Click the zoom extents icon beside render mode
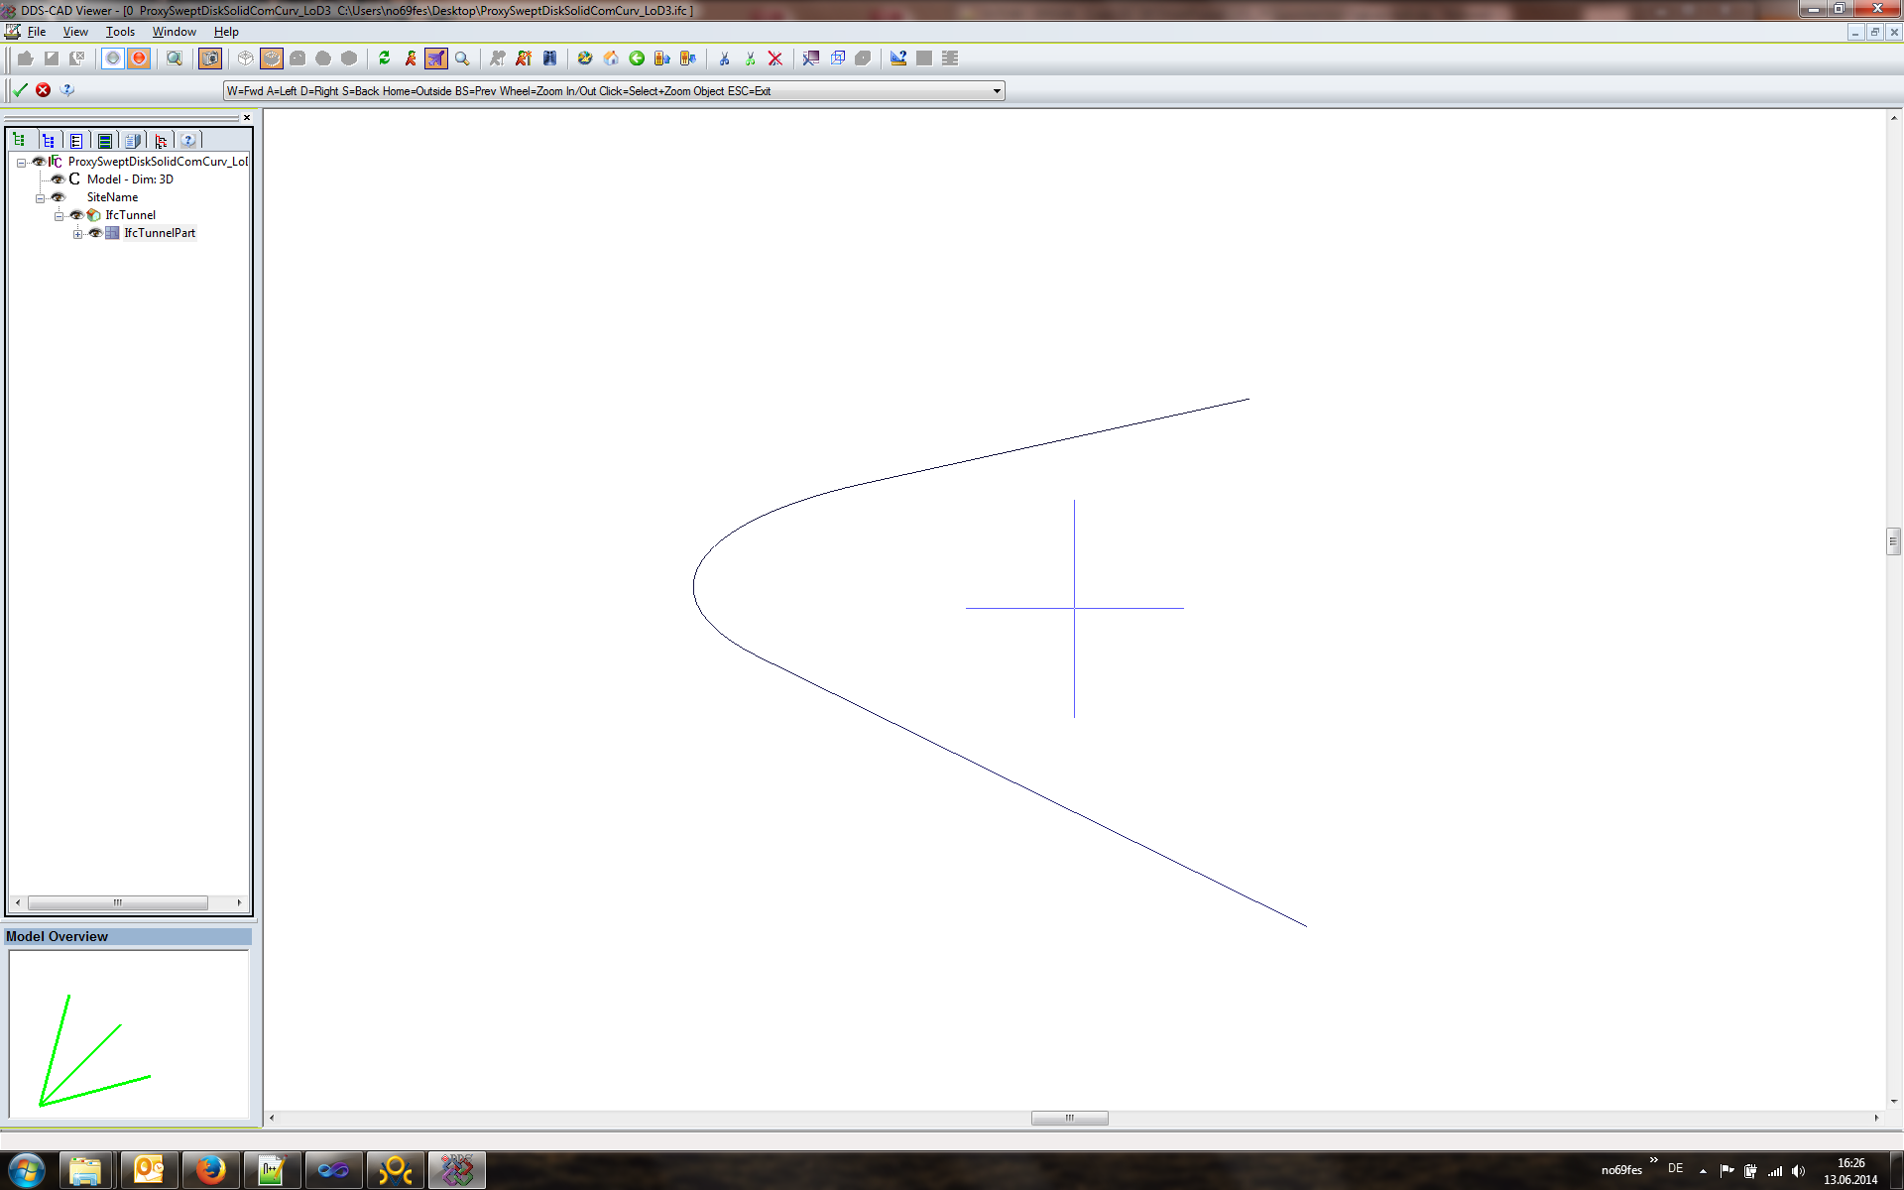1904x1190 pixels. [175, 59]
